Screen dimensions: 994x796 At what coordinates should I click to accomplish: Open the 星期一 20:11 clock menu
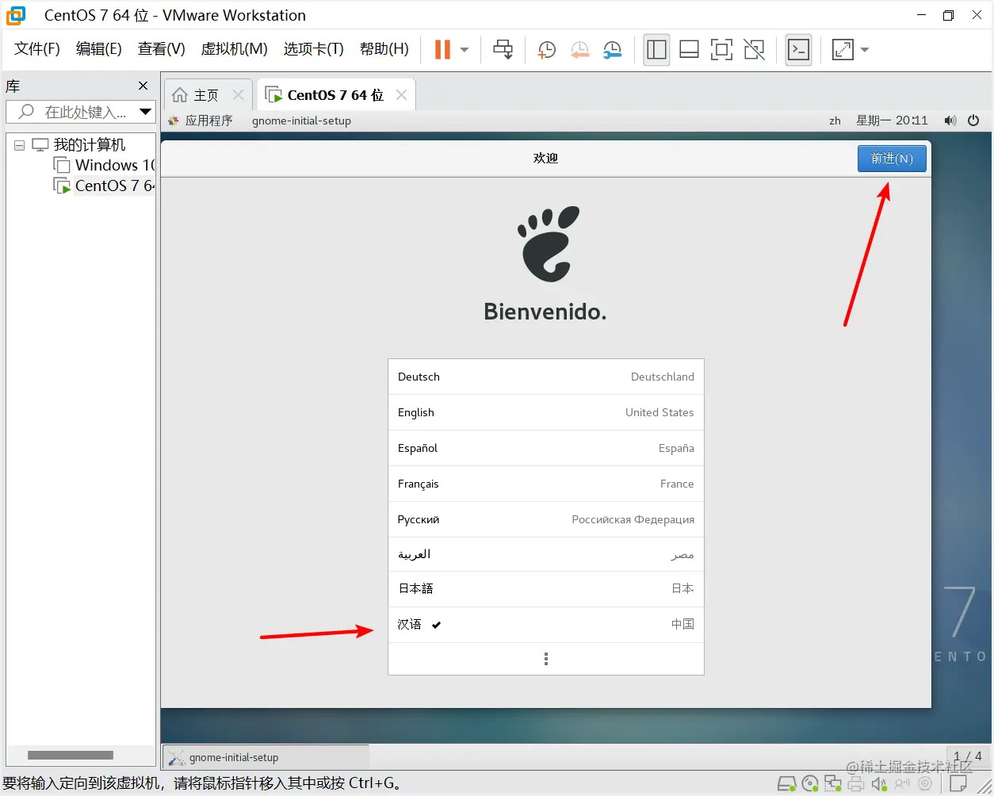tap(892, 121)
